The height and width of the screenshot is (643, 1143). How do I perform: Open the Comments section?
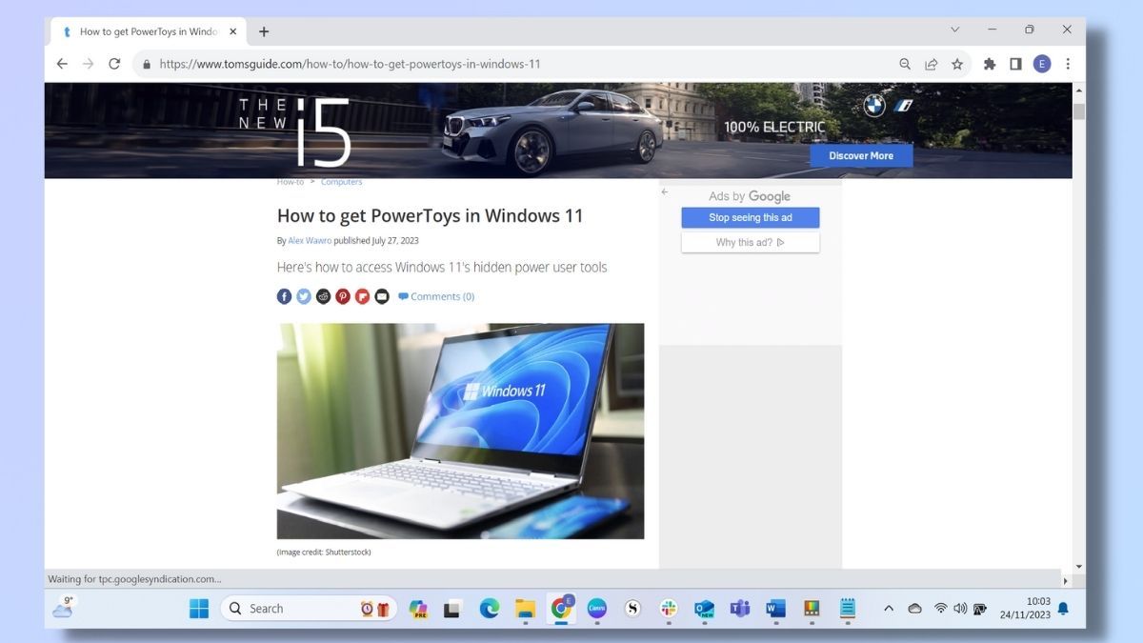[435, 296]
